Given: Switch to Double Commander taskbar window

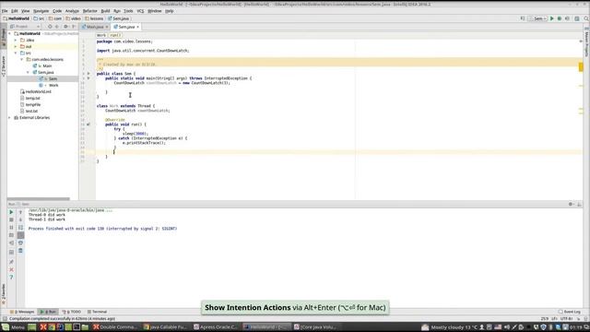Looking at the screenshot, I should click(115, 327).
